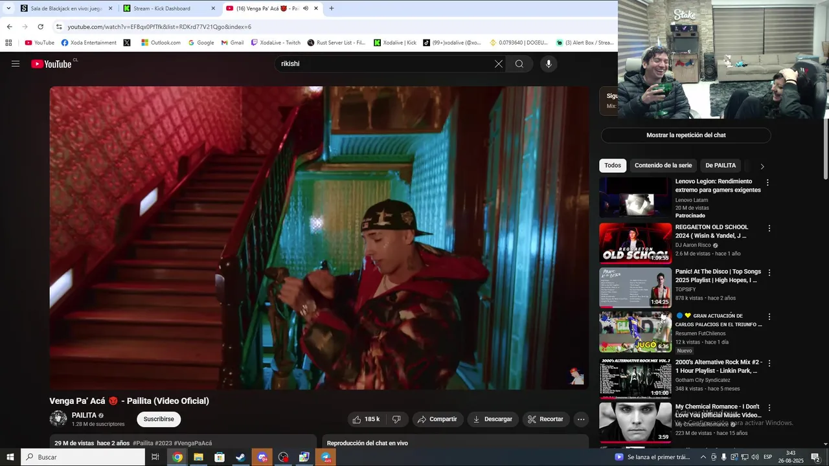View site information icon in address bar
The image size is (829, 466).
(x=59, y=27)
